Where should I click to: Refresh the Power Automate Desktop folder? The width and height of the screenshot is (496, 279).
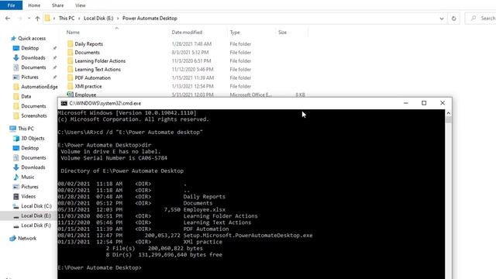click(x=453, y=19)
